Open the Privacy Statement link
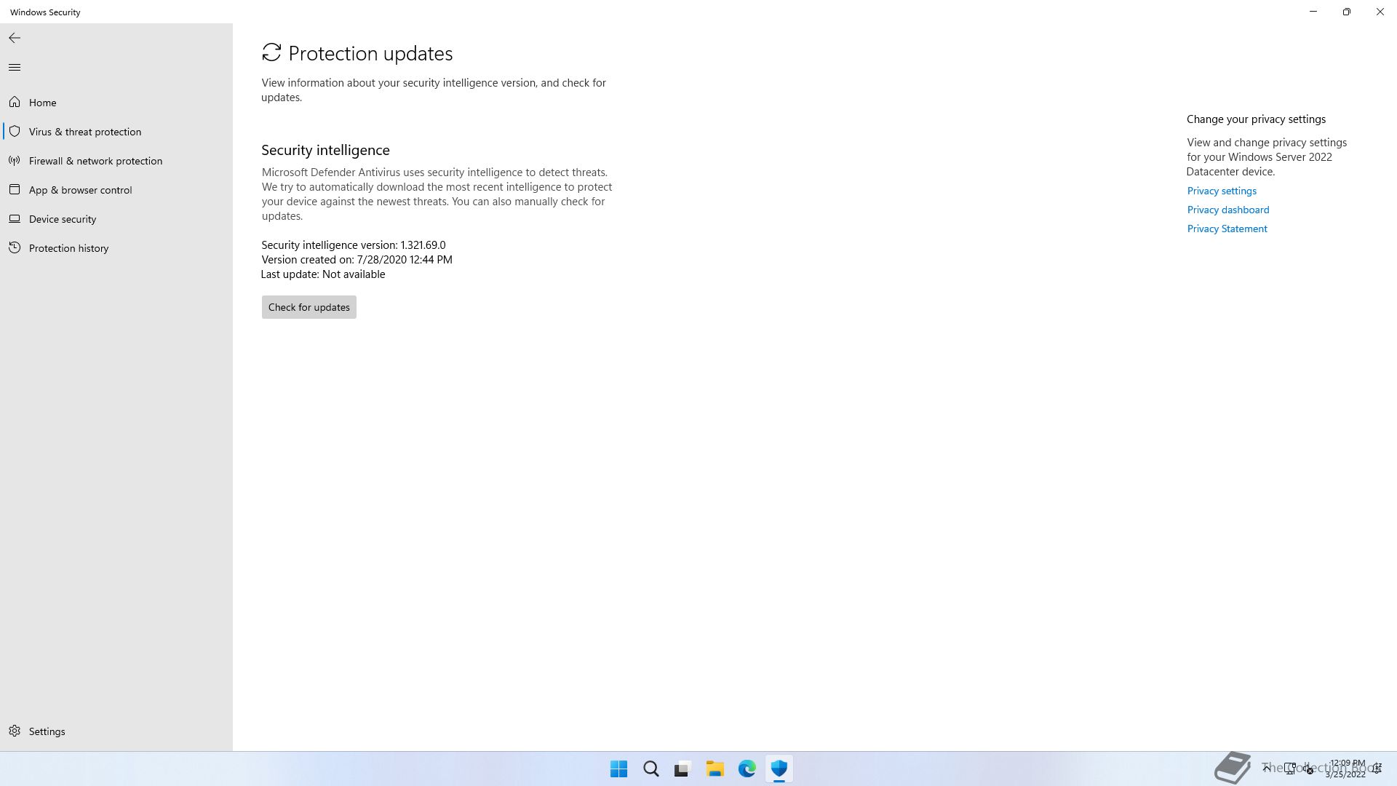The image size is (1397, 786). tap(1227, 229)
